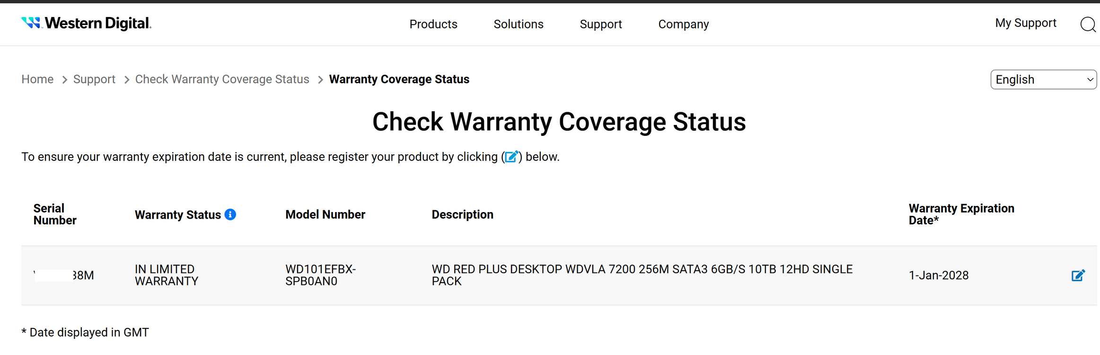Open the Products menu

(x=433, y=24)
